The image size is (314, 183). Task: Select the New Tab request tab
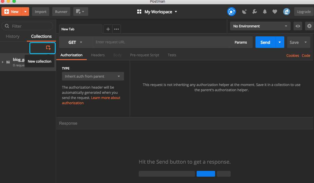[81, 29]
